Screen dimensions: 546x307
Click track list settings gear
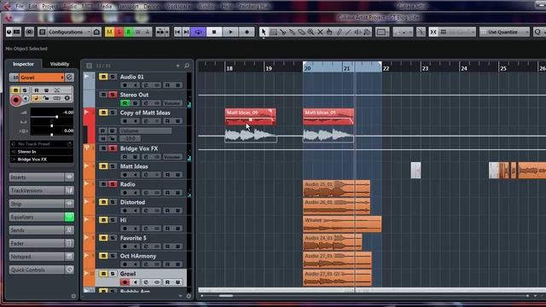(x=189, y=296)
